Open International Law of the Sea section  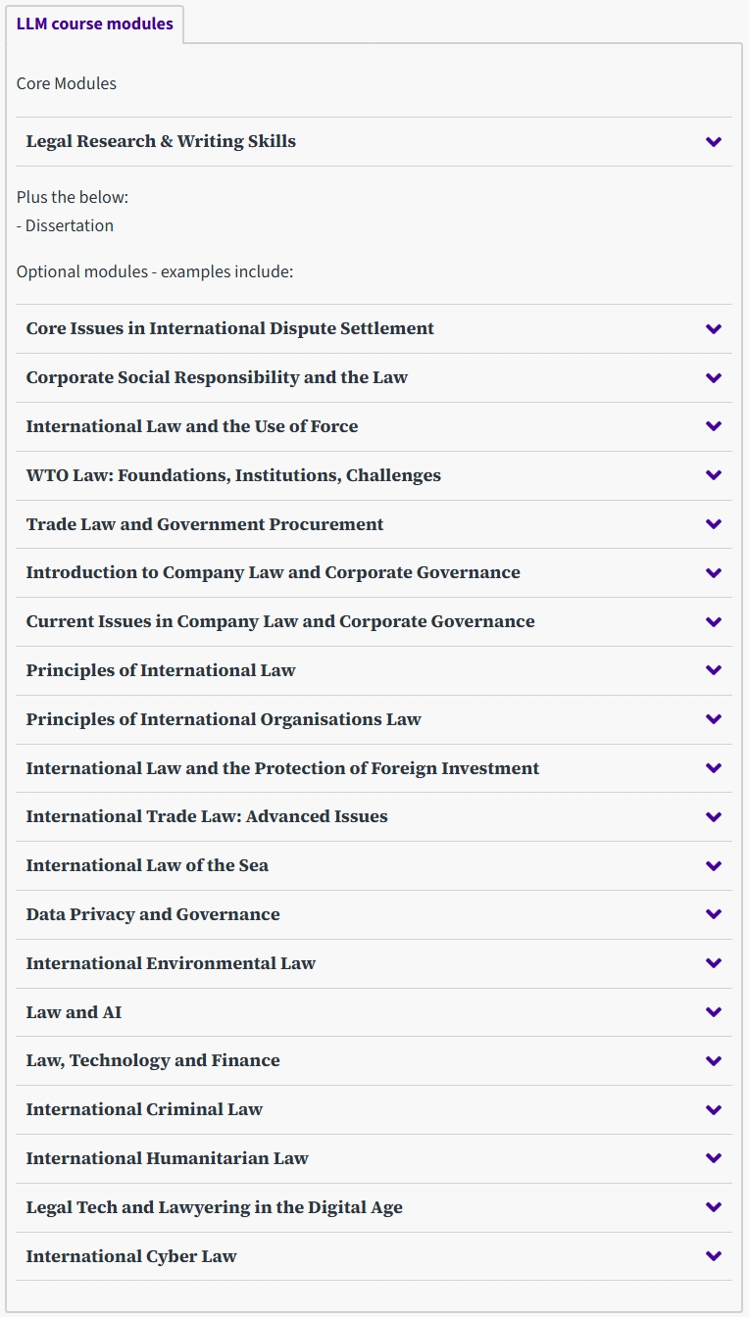coord(147,865)
